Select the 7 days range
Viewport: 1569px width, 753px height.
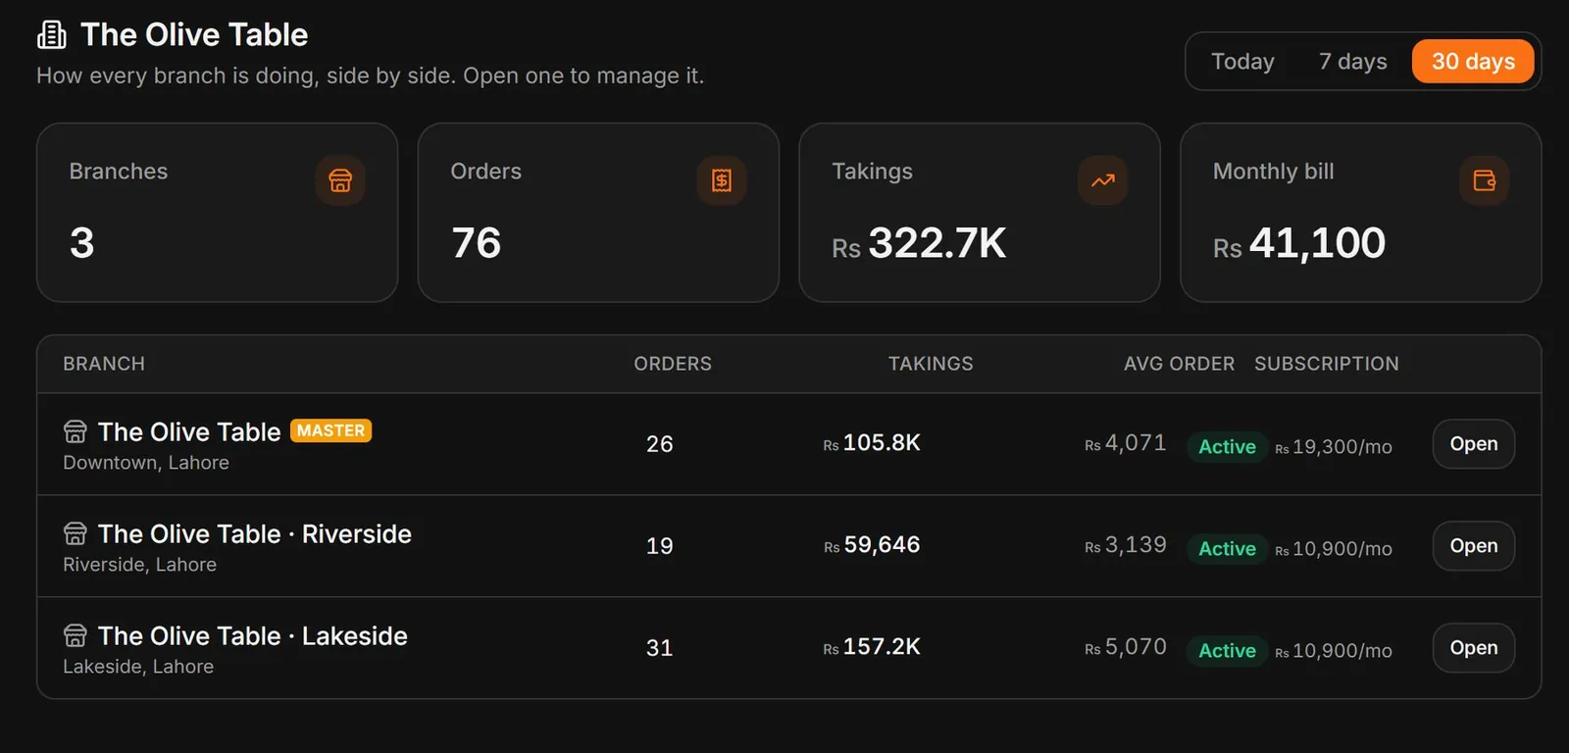[x=1353, y=62]
